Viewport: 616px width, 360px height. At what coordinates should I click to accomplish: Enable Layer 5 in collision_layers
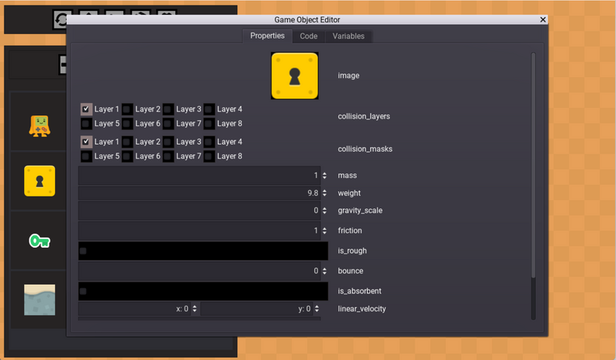point(86,124)
